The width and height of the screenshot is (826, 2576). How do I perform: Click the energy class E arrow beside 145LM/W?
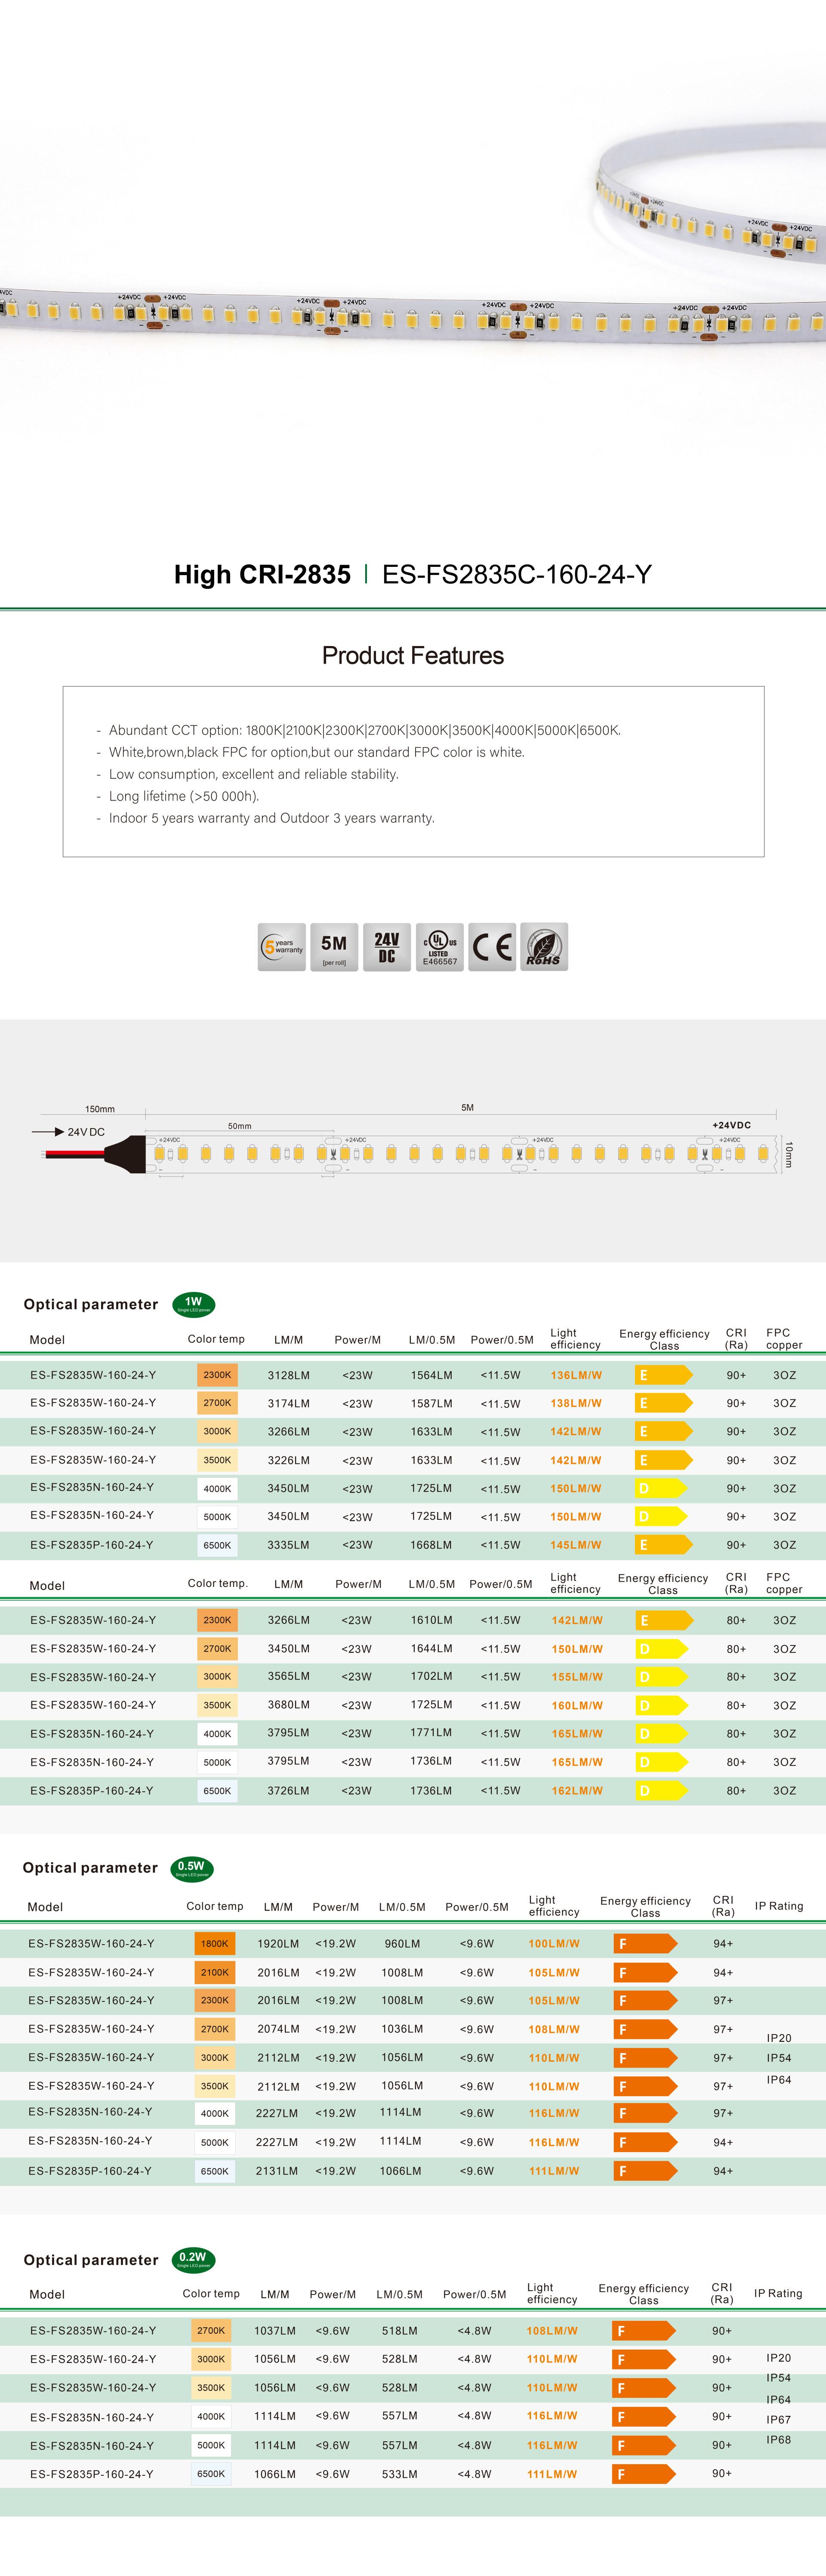pos(664,1545)
